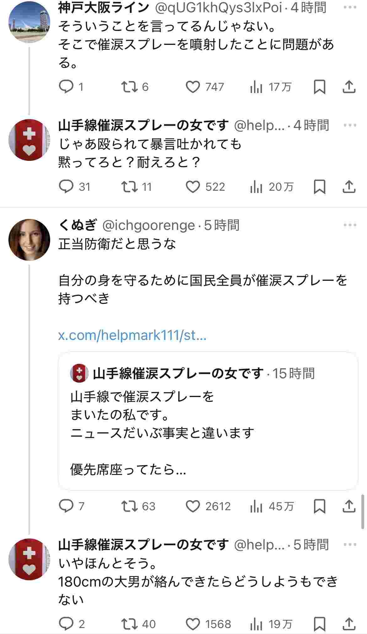The width and height of the screenshot is (367, 634).
Task: Like the 神戸大阪ライン tweet with 747 likes
Action: [193, 87]
